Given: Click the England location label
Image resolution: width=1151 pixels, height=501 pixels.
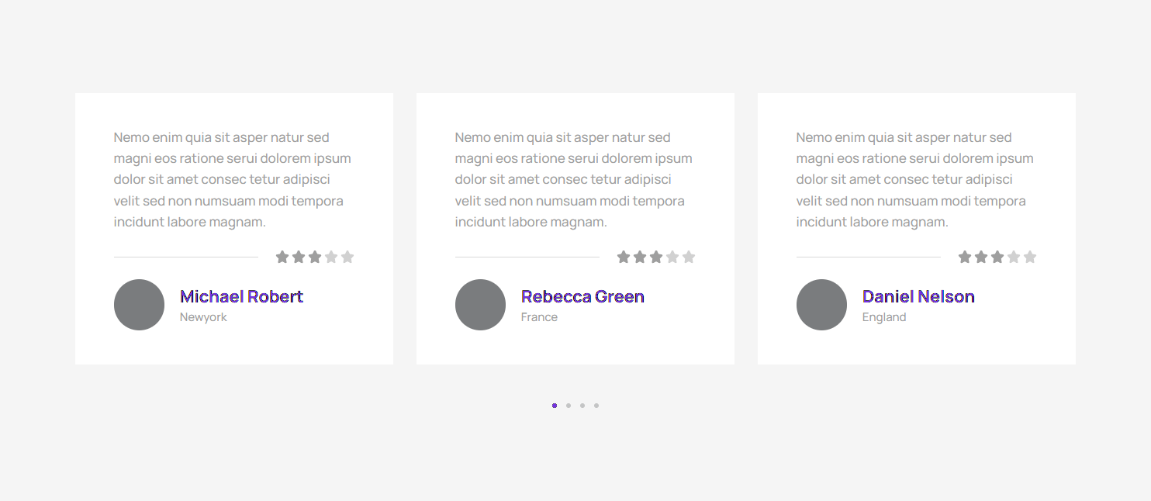Looking at the screenshot, I should click(x=884, y=317).
